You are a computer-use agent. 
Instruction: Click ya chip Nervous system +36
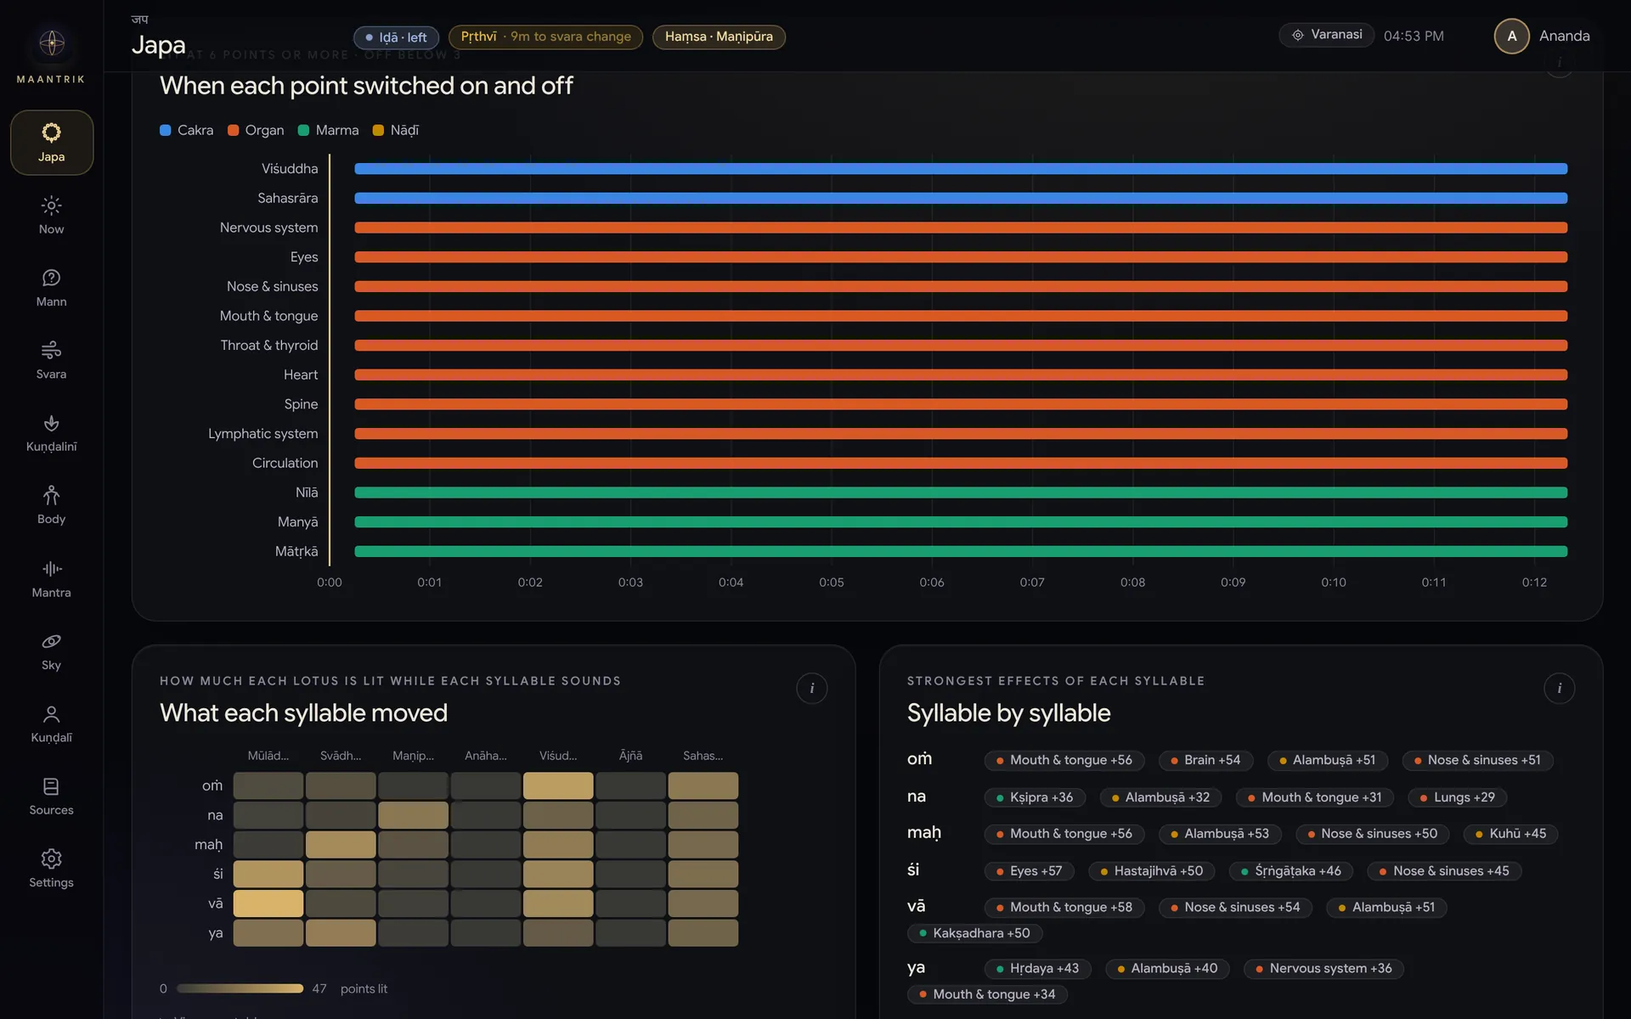click(1323, 969)
